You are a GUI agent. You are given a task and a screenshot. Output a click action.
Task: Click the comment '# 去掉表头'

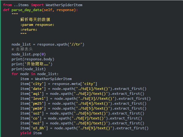[x=22, y=49]
